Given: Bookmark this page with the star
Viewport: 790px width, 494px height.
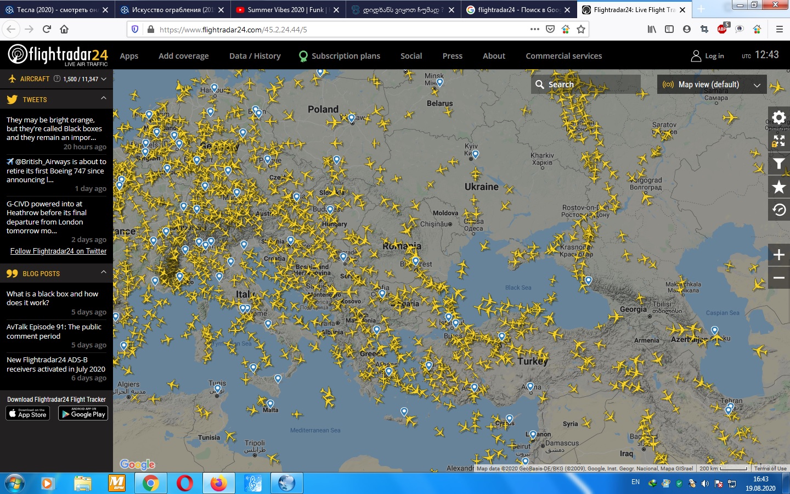Looking at the screenshot, I should pyautogui.click(x=581, y=29).
